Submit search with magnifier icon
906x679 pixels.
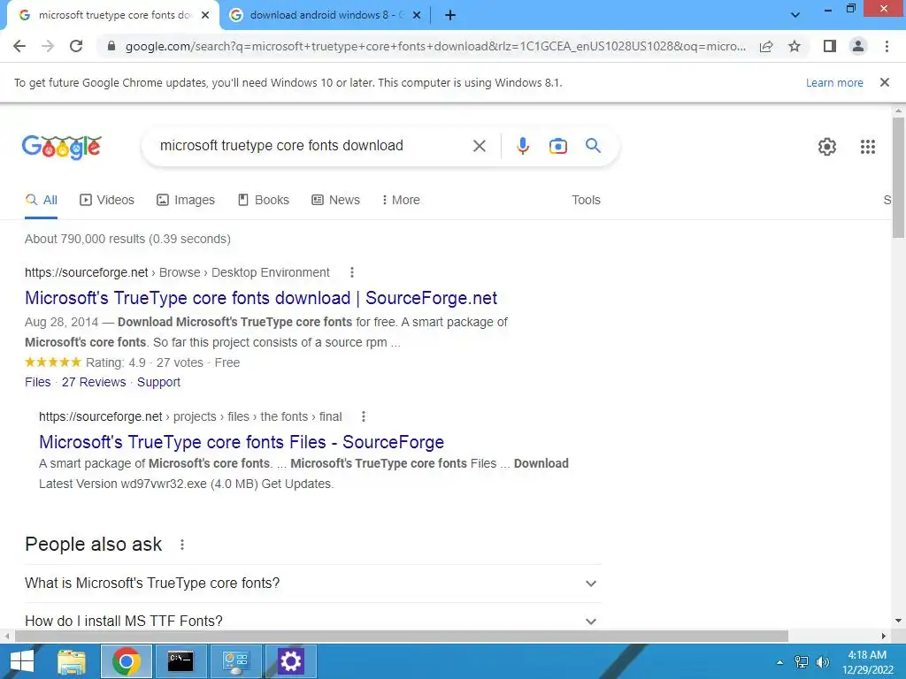pos(593,146)
